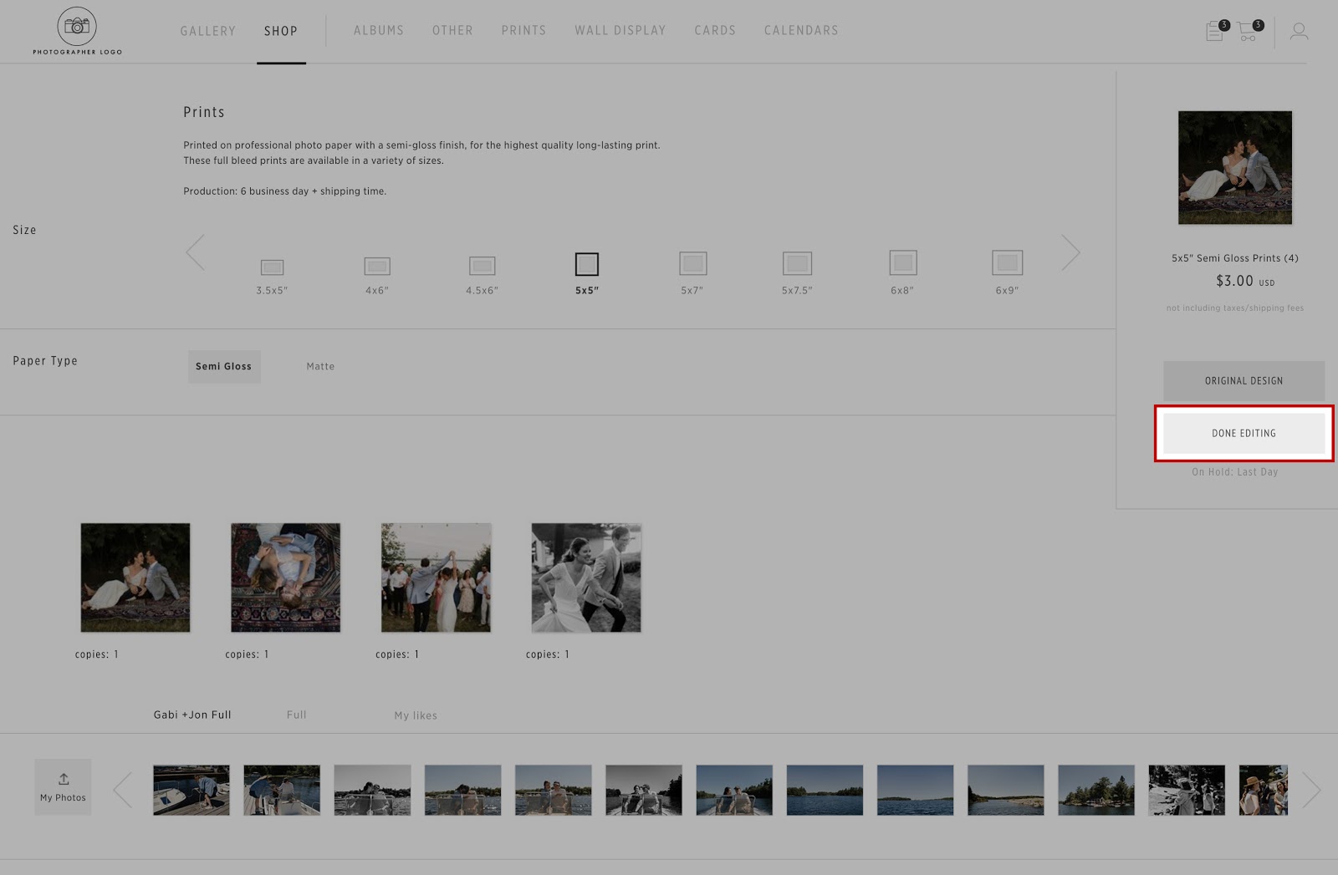Select the print of guests dancing outdoors
1338x875 pixels.
(x=437, y=577)
